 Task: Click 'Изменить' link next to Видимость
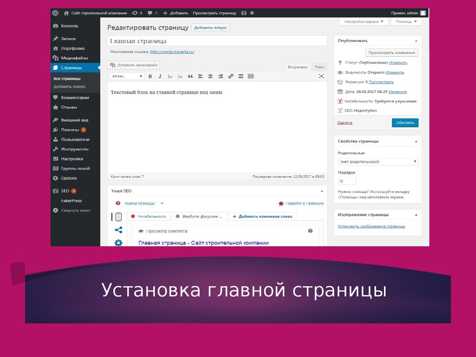point(395,72)
